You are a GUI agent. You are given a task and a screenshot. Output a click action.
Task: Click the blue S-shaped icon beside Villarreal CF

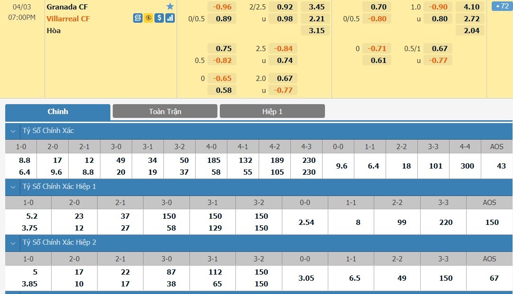click(137, 18)
